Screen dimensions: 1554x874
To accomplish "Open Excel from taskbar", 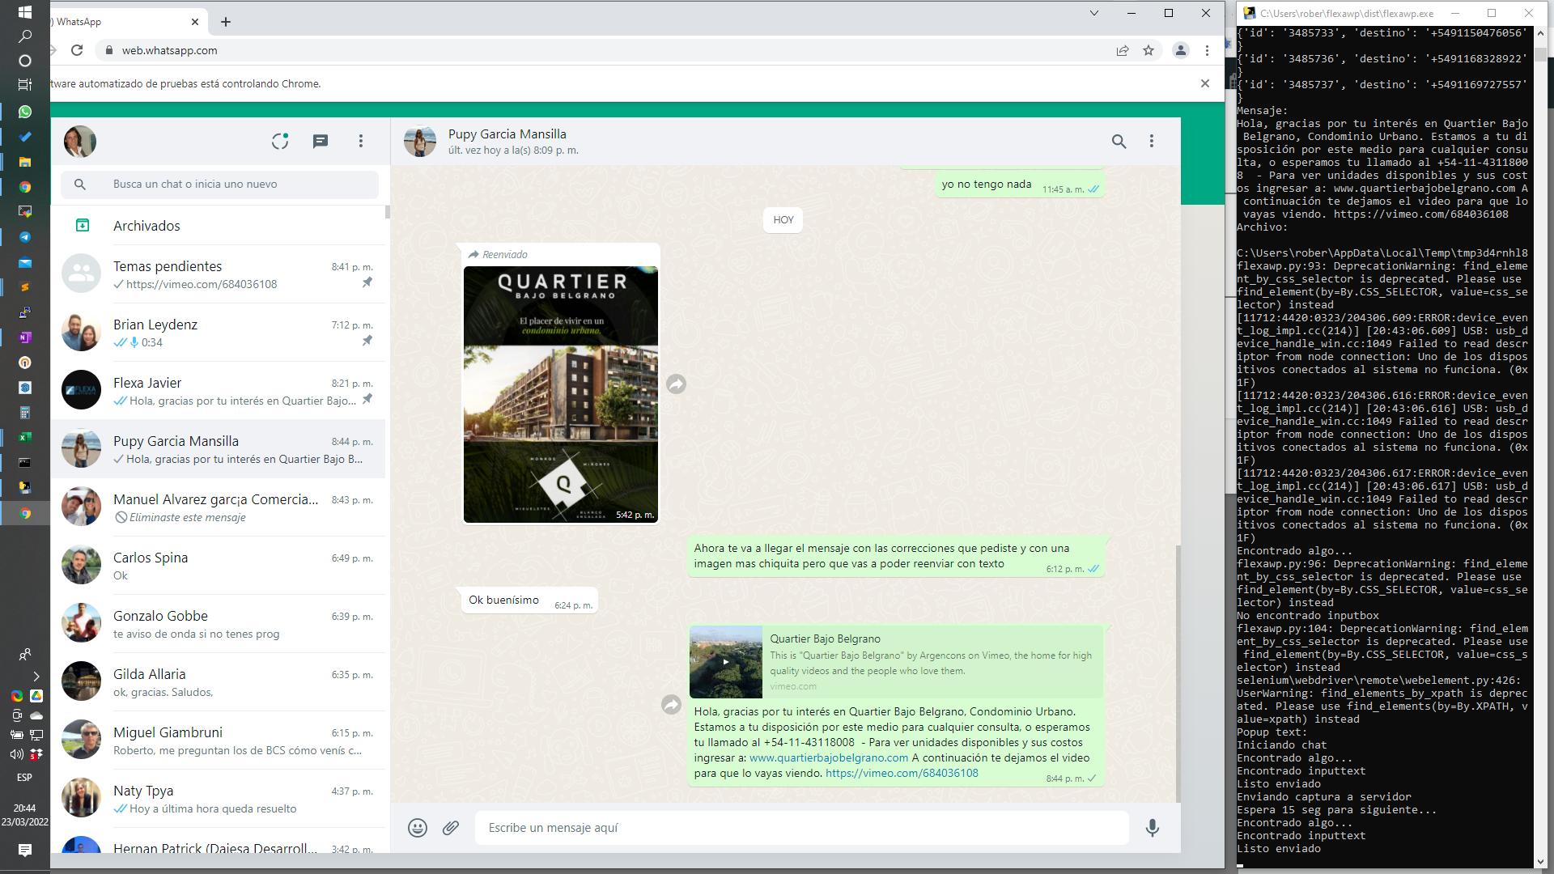I will point(25,438).
